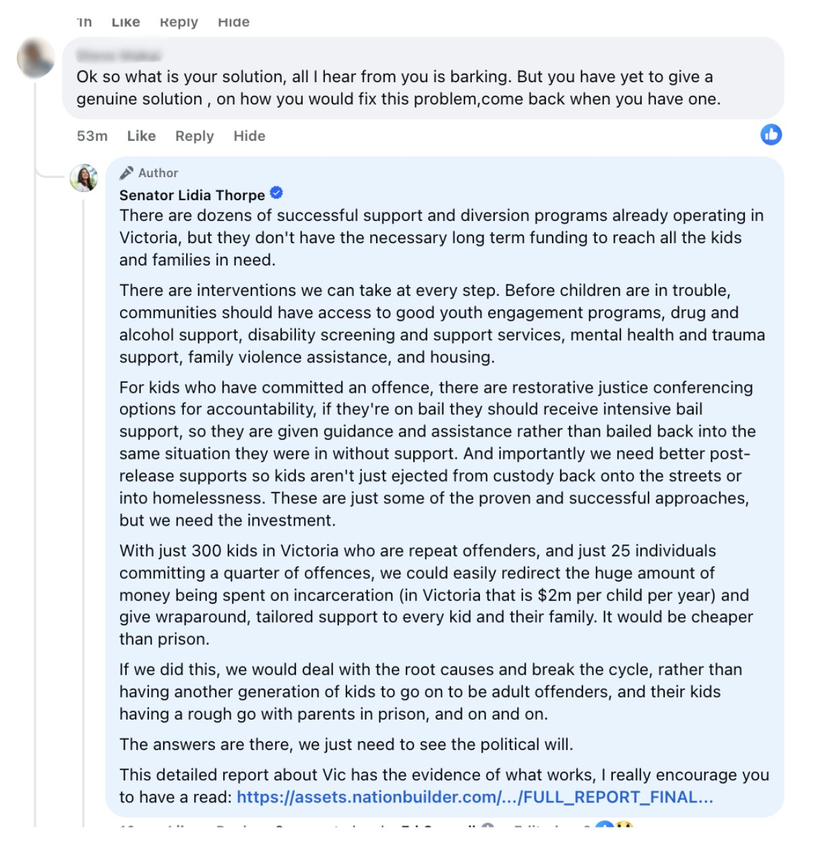Hide the 53m comment about barking
The width and height of the screenshot is (813, 849).
249,136
